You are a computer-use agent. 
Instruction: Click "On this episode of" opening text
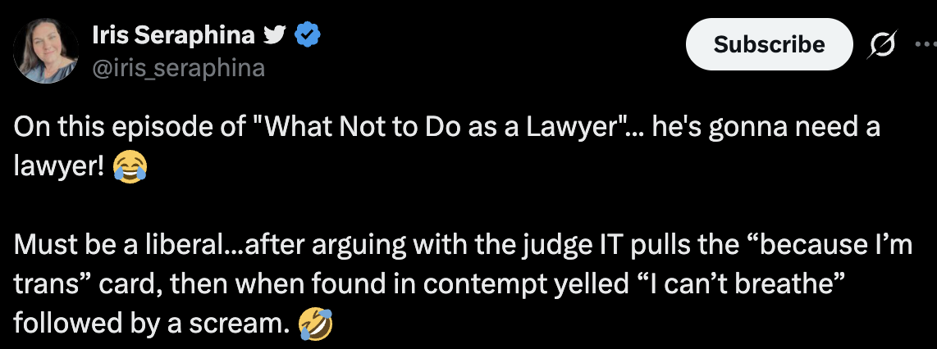click(130, 129)
